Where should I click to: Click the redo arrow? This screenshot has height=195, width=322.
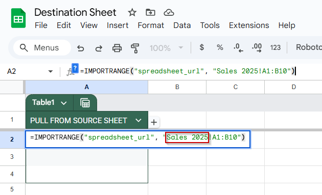[99, 48]
